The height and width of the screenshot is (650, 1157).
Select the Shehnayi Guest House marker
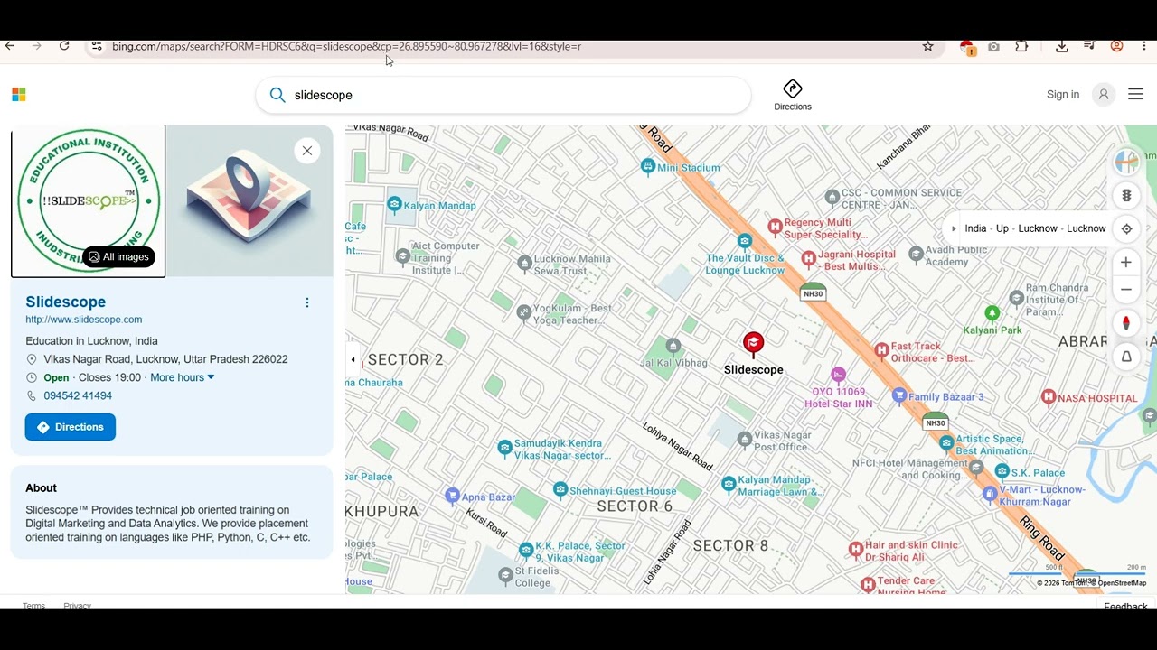point(560,489)
